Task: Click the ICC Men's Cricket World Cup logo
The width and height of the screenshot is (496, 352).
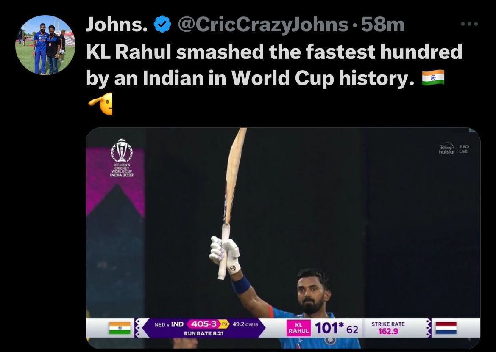Action: tap(121, 158)
